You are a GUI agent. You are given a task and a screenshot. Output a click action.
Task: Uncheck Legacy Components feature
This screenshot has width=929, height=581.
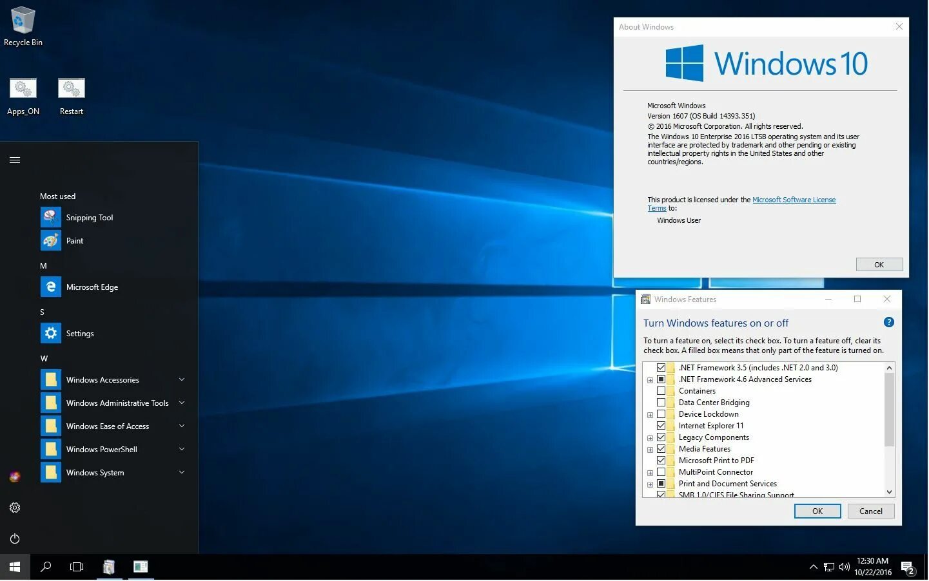(661, 437)
